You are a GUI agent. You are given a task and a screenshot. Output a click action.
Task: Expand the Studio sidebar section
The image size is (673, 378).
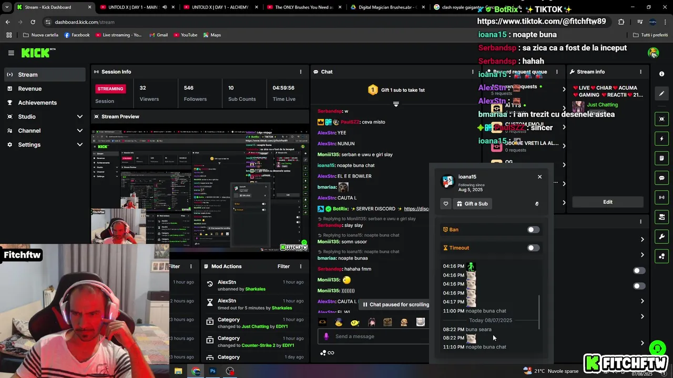click(x=80, y=117)
